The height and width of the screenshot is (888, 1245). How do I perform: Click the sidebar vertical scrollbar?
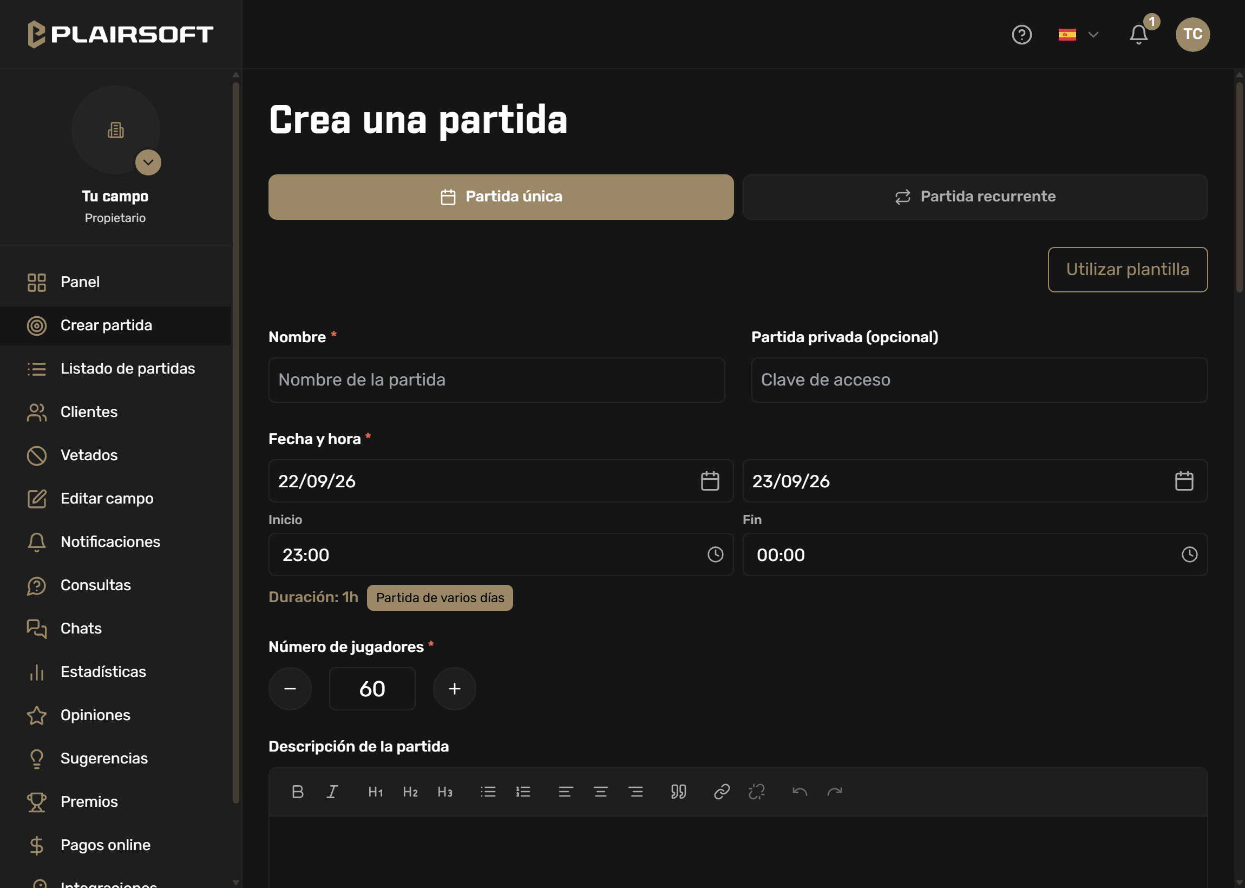[235, 443]
